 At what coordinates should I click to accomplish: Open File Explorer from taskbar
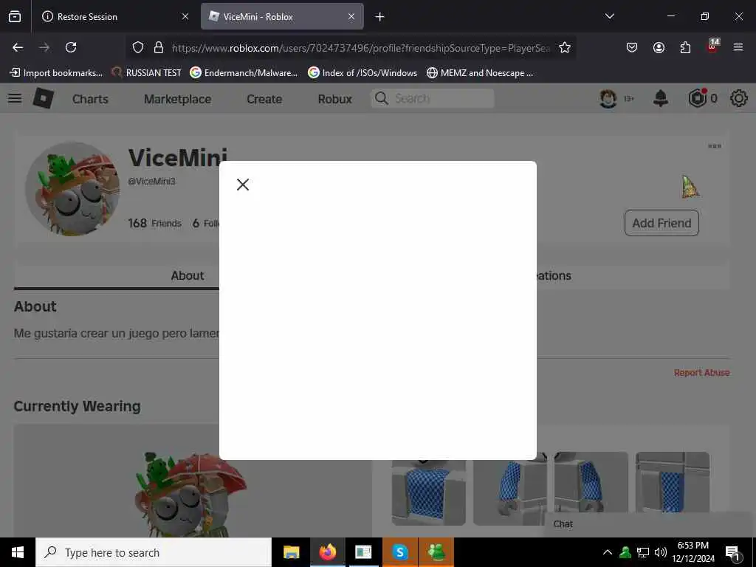pyautogui.click(x=291, y=552)
